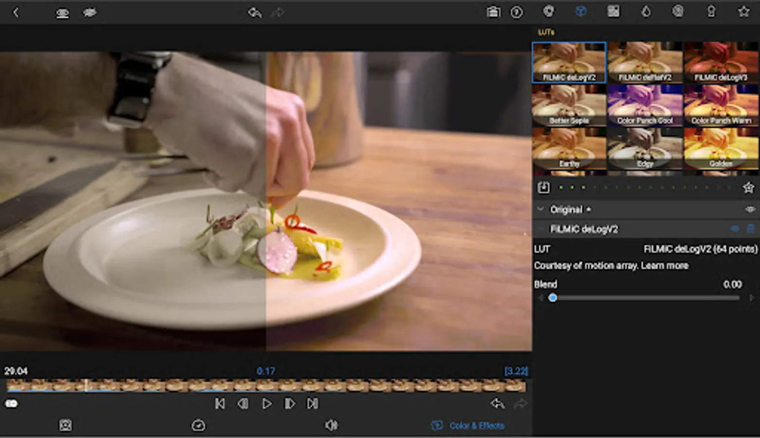Open the help question mark icon
The height and width of the screenshot is (438, 760).
click(517, 12)
